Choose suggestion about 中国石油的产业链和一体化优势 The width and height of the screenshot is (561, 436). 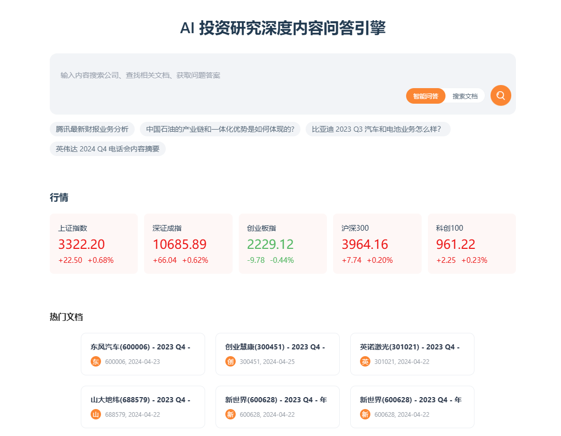(x=220, y=129)
